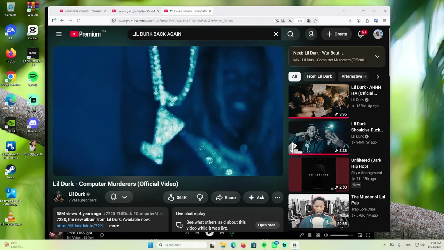The image size is (444, 250).
Task: Open Steam desktop shortcut
Action: pyautogui.click(x=10, y=172)
